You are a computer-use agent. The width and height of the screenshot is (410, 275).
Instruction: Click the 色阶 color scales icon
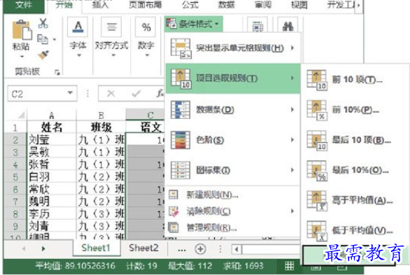coord(181,140)
